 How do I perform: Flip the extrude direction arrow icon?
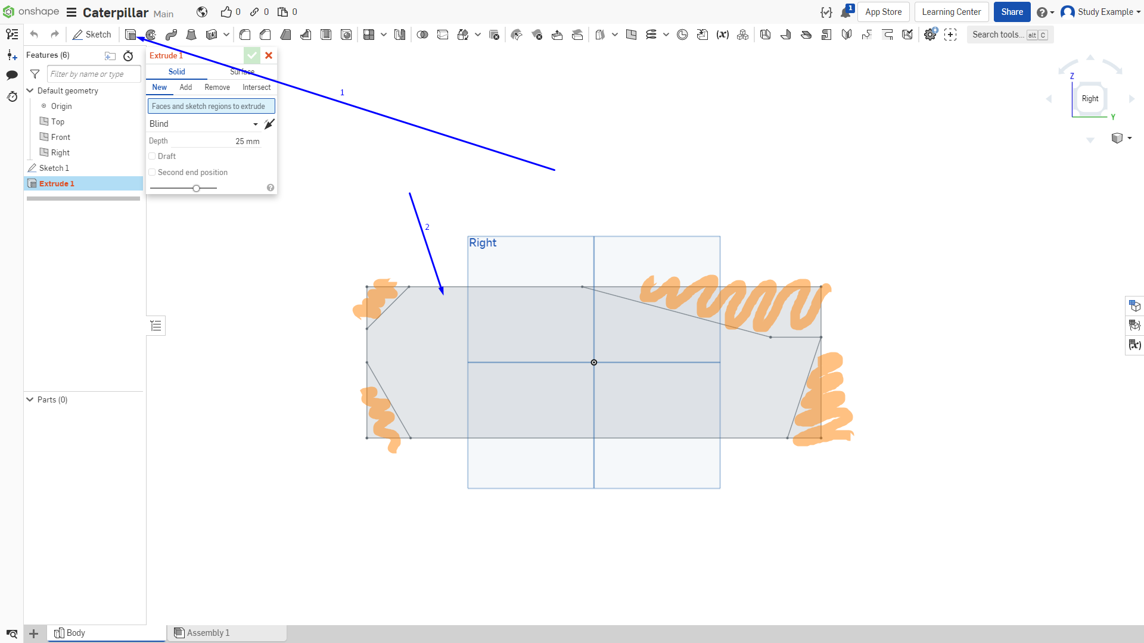point(269,124)
